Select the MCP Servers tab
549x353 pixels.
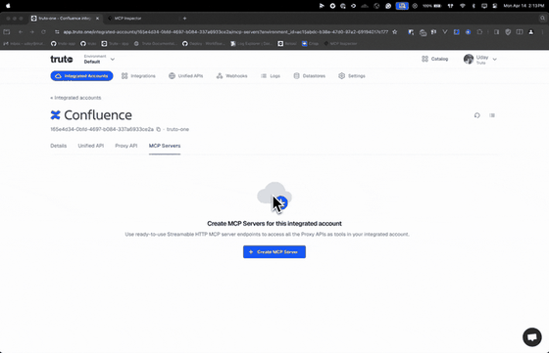165,146
